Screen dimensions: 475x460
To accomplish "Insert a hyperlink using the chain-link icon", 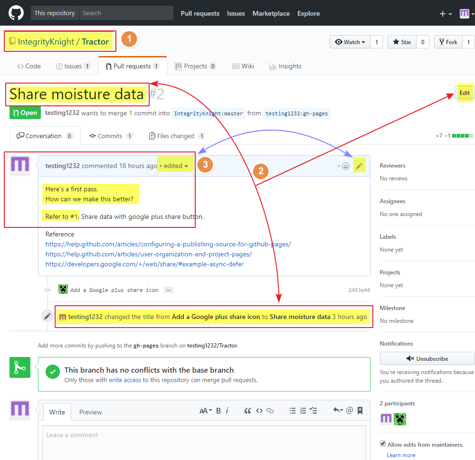I will tap(270, 411).
